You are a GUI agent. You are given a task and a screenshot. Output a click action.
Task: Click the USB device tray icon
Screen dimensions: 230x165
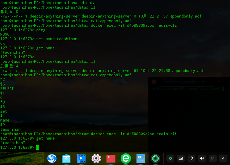pyautogui.click(x=192, y=158)
